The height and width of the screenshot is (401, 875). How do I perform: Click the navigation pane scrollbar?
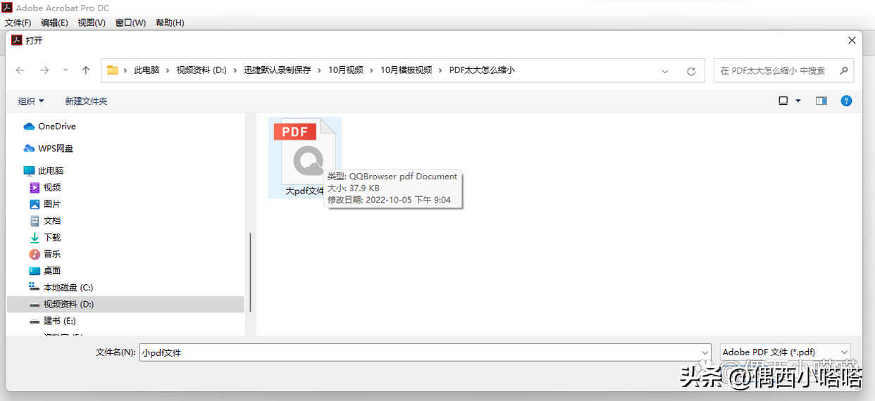point(250,272)
